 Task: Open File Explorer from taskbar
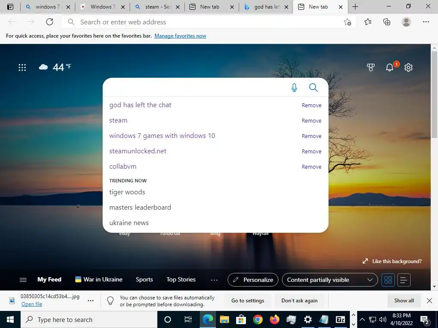pos(224,319)
